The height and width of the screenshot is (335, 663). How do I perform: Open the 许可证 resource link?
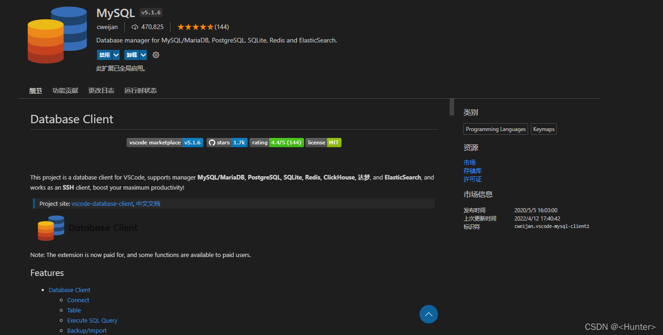(x=473, y=179)
